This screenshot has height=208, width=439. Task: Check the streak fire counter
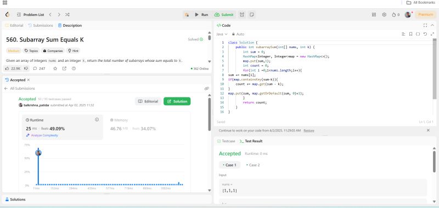pos(396,15)
